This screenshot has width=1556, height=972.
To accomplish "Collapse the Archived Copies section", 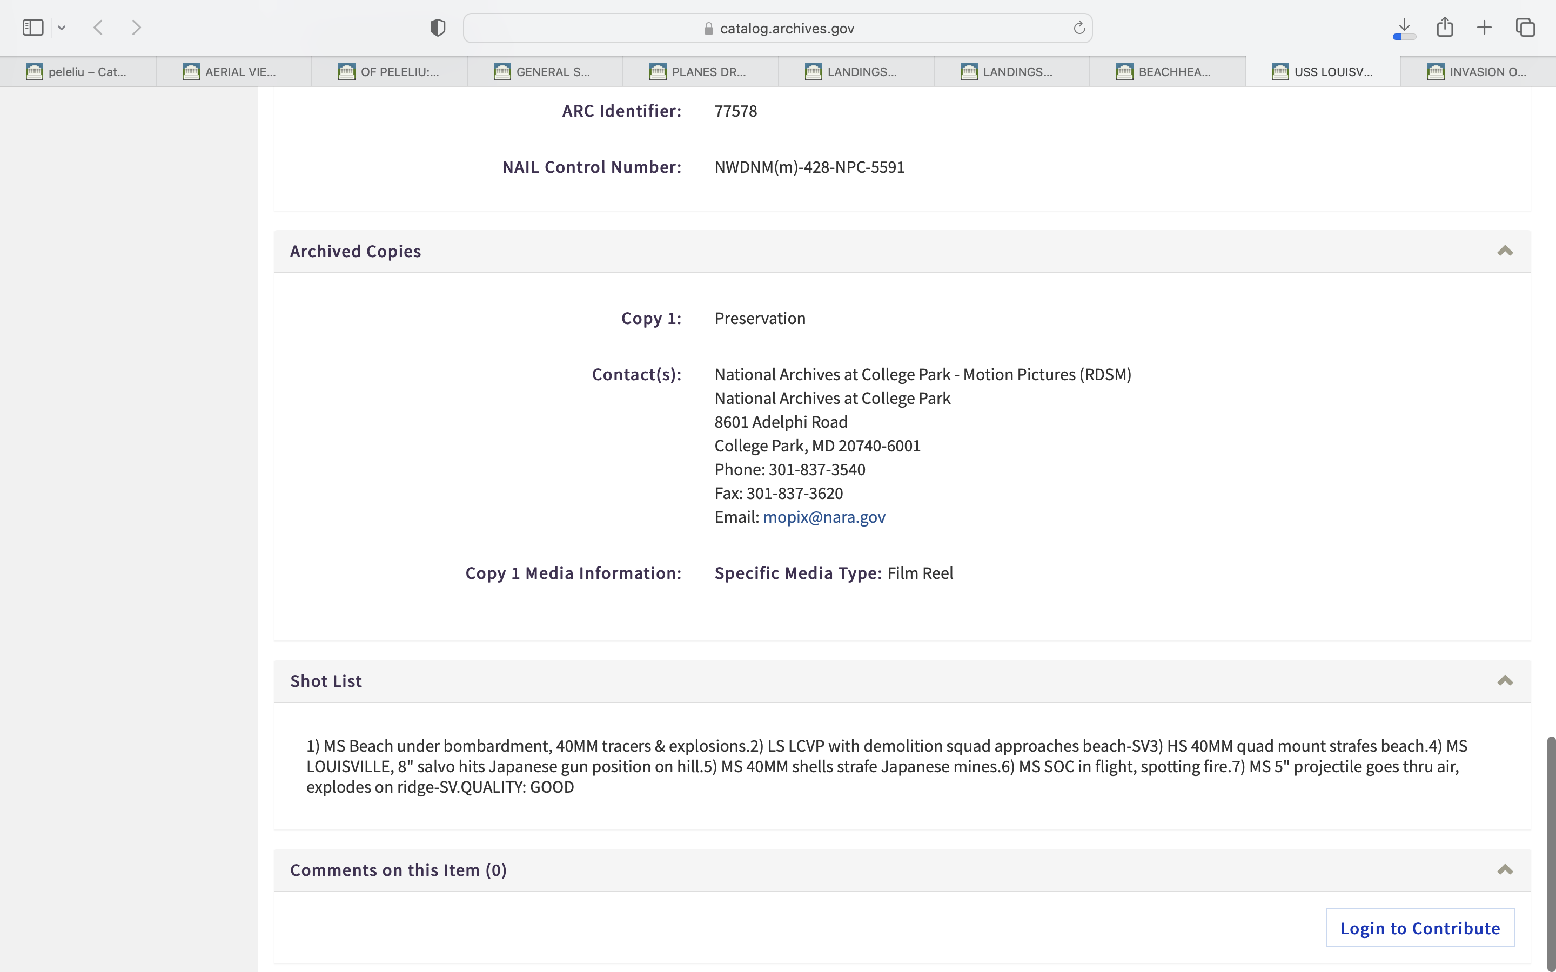I will [x=1505, y=251].
